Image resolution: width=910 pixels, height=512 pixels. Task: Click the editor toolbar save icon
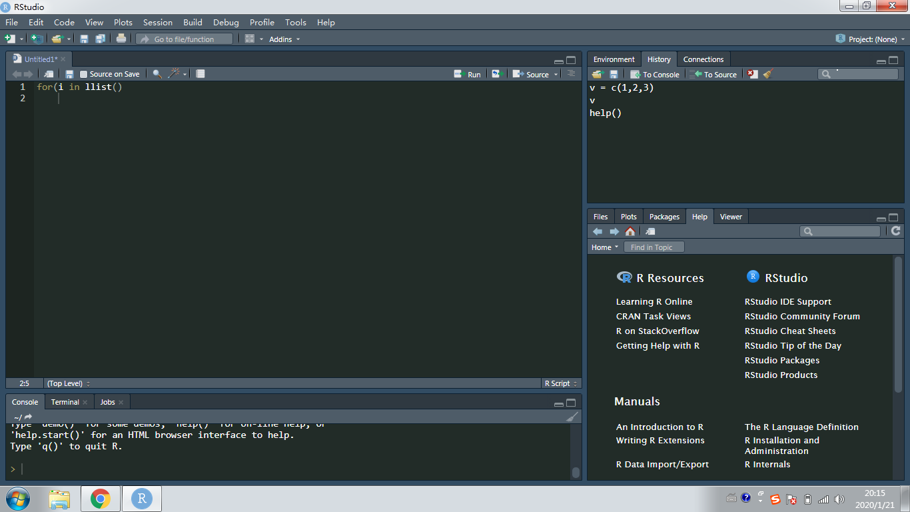69,74
